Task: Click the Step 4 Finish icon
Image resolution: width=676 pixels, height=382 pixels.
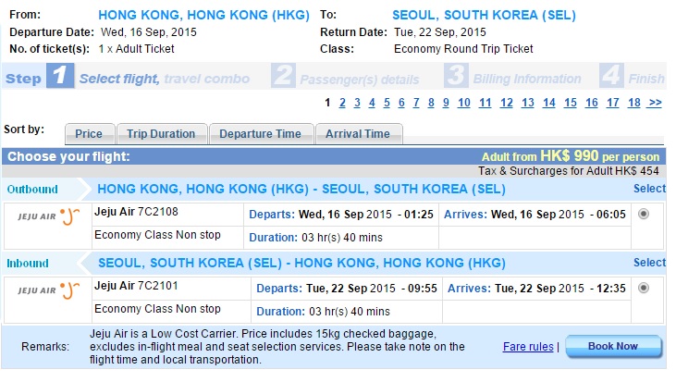Action: click(x=611, y=76)
